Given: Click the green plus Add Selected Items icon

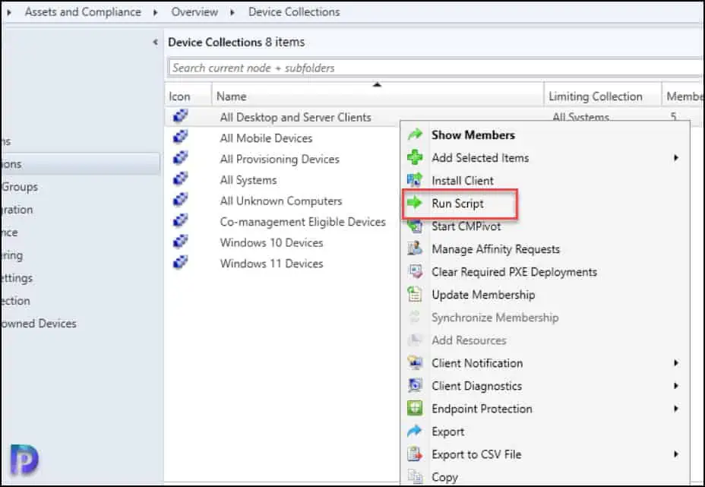Looking at the screenshot, I should (415, 157).
